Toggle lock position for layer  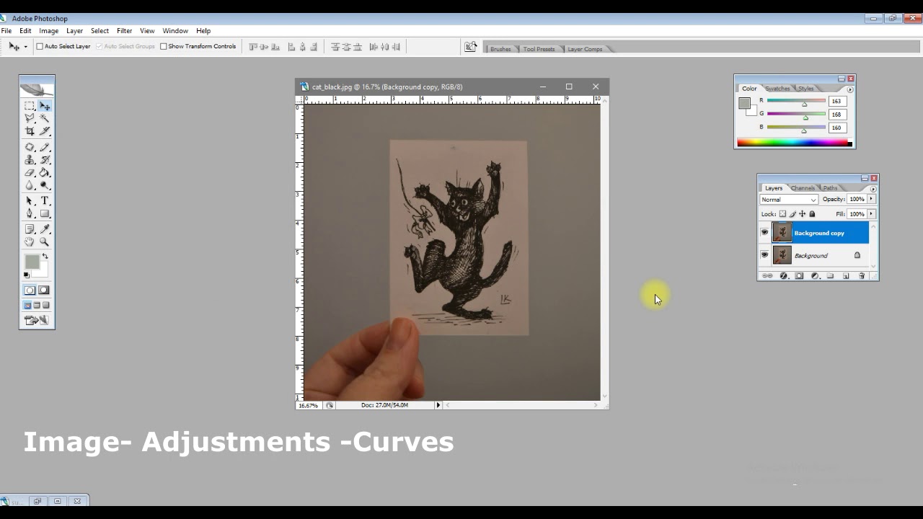(803, 214)
